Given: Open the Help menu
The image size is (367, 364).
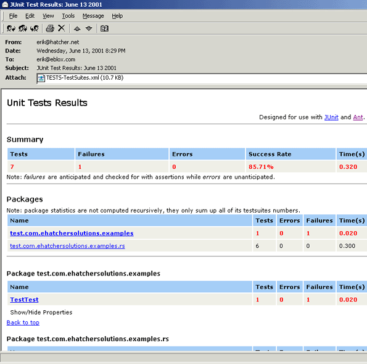Looking at the screenshot, I should pyautogui.click(x=117, y=16).
